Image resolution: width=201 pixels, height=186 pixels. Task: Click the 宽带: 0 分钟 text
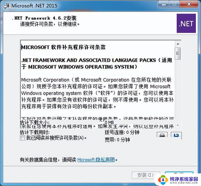tap(117, 140)
